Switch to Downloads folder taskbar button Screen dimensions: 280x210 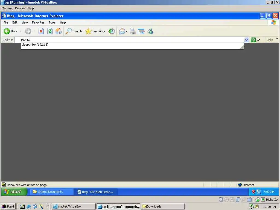click(x=163, y=207)
